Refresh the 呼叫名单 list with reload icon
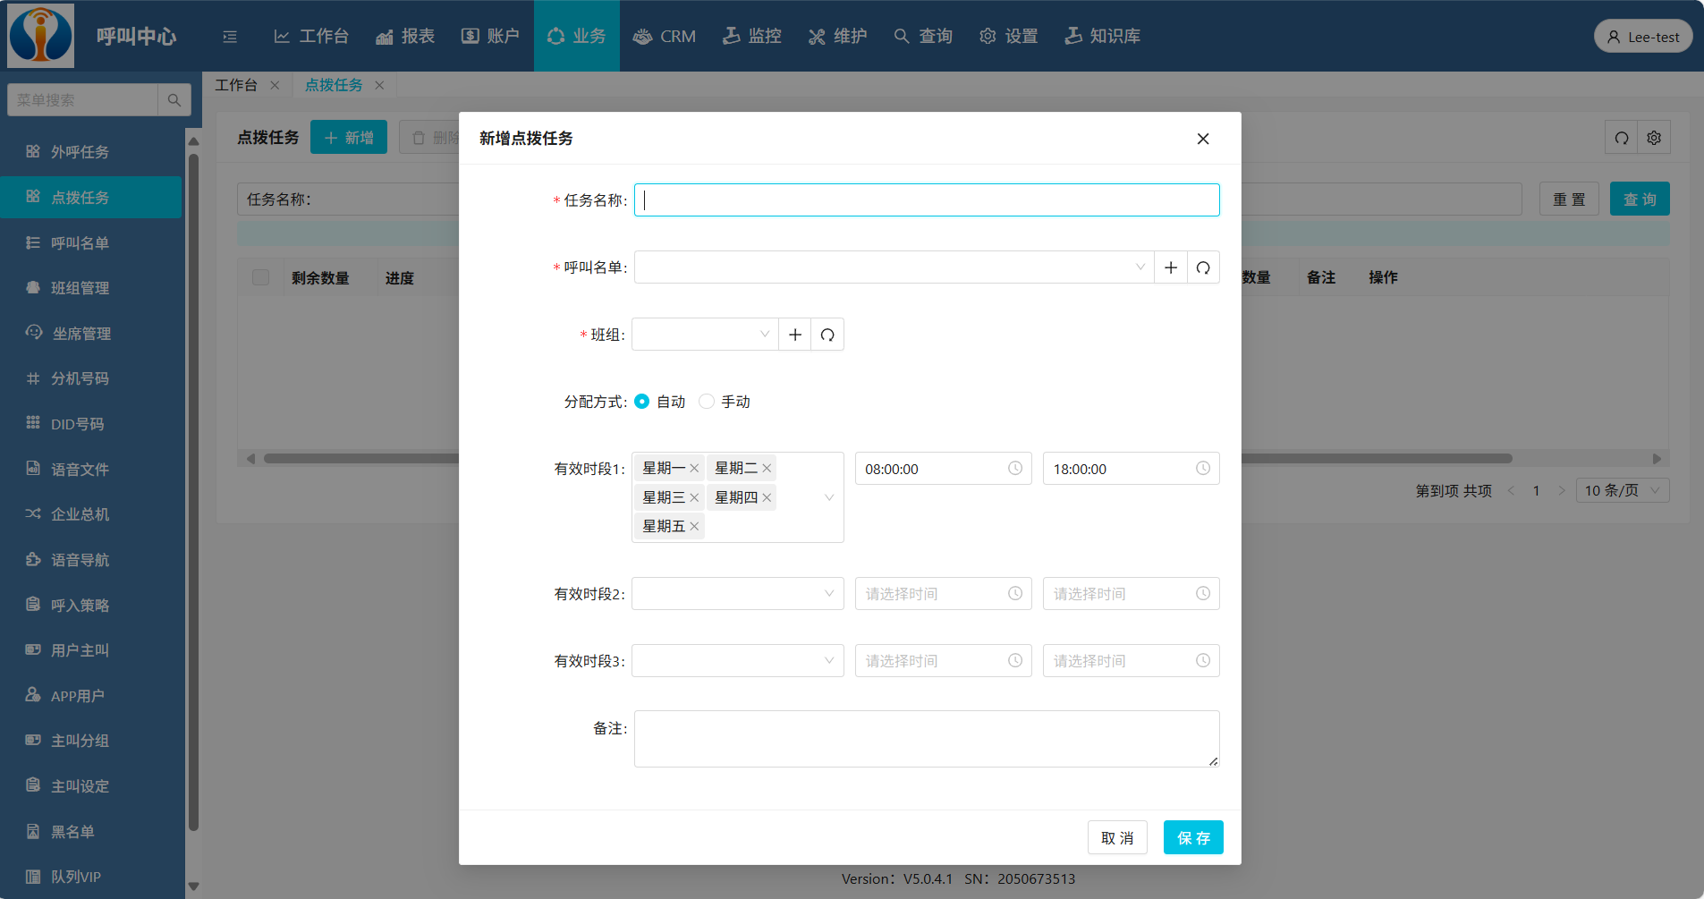Image resolution: width=1704 pixels, height=899 pixels. (x=1203, y=267)
